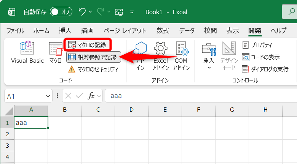Click cell A1 containing aaa

[31, 123]
